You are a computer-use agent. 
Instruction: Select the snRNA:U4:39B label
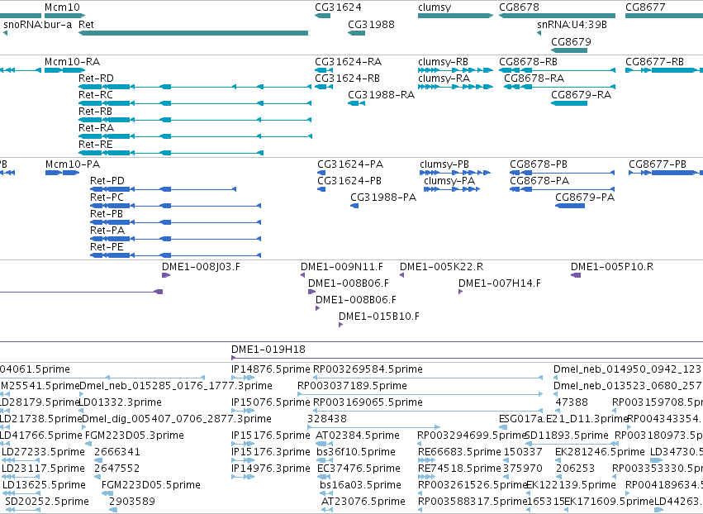(572, 25)
